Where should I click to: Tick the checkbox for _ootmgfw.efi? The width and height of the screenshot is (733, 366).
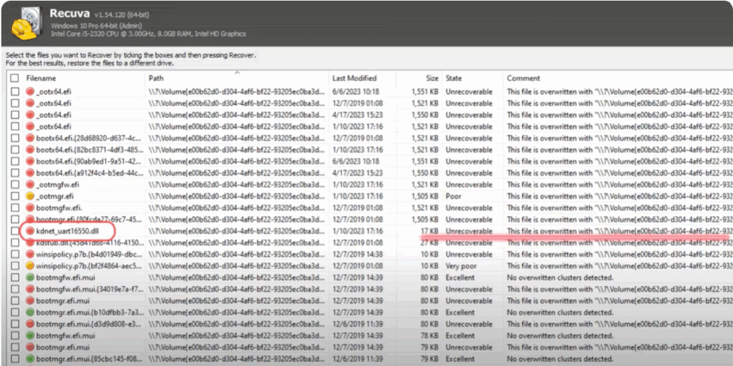(x=15, y=184)
